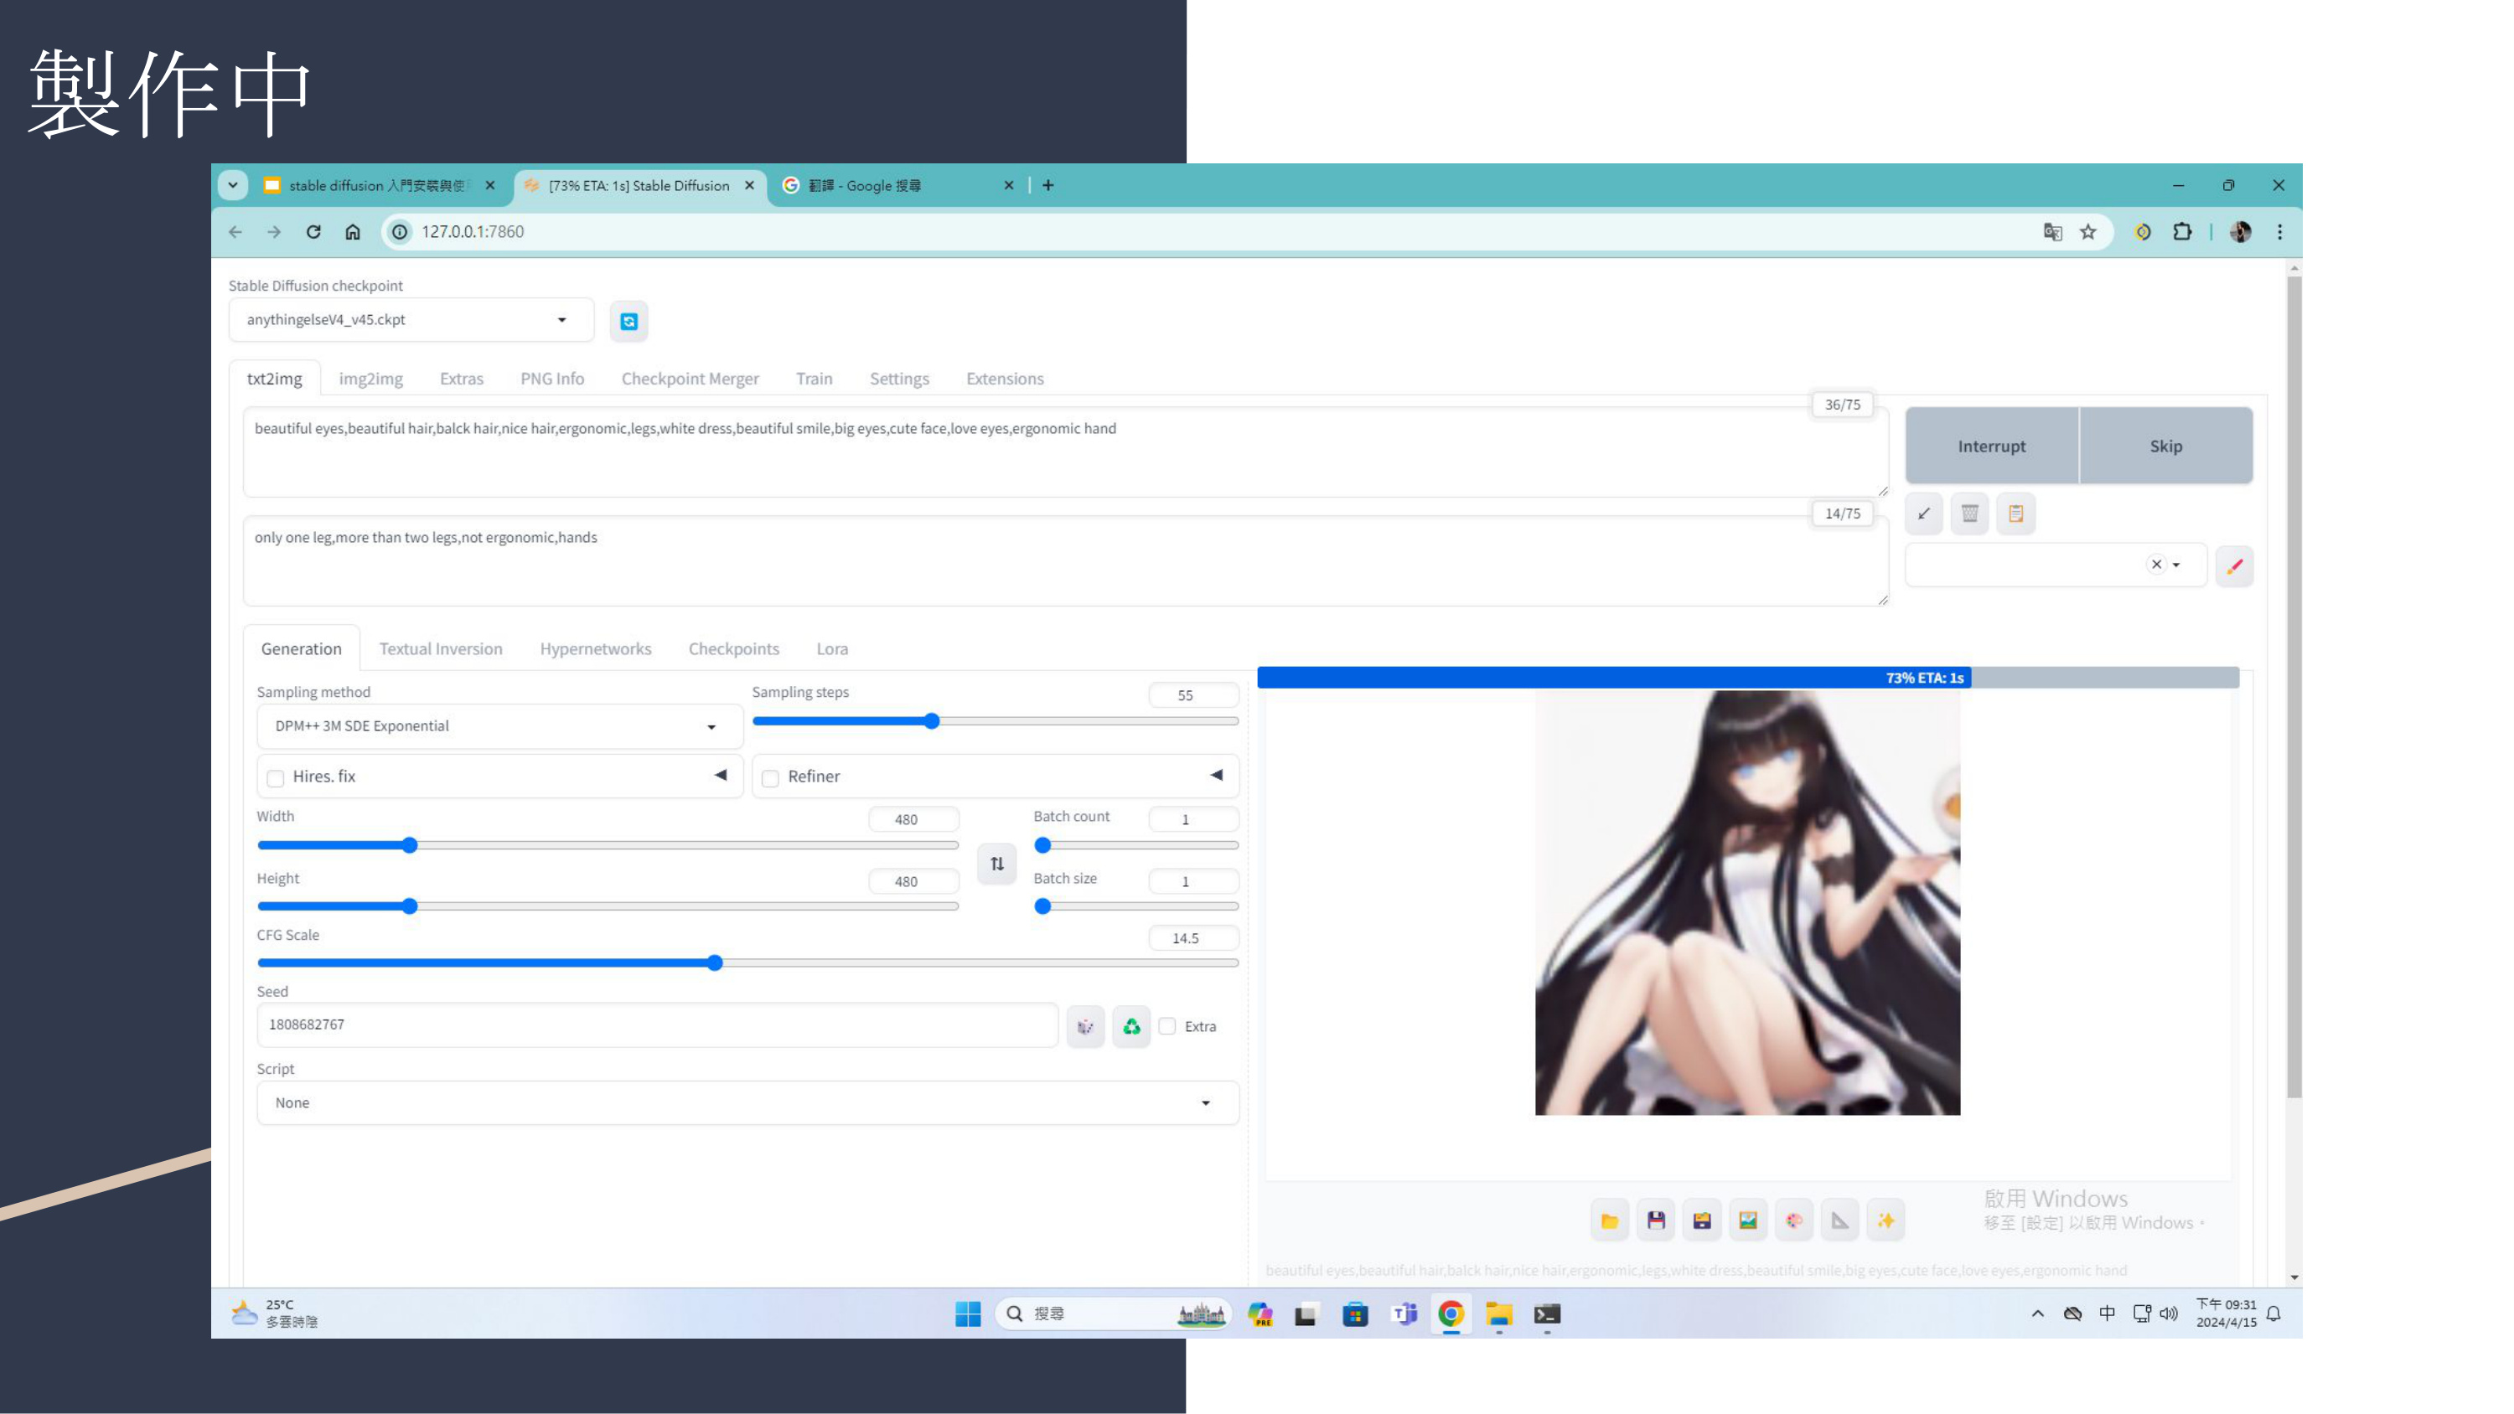Screen dimensions: 2514x1414
Task: Randomize seed with the dice icon
Action: (1085, 1027)
